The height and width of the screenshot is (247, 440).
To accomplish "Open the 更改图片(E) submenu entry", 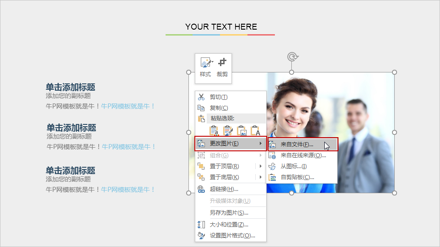I will [231, 144].
